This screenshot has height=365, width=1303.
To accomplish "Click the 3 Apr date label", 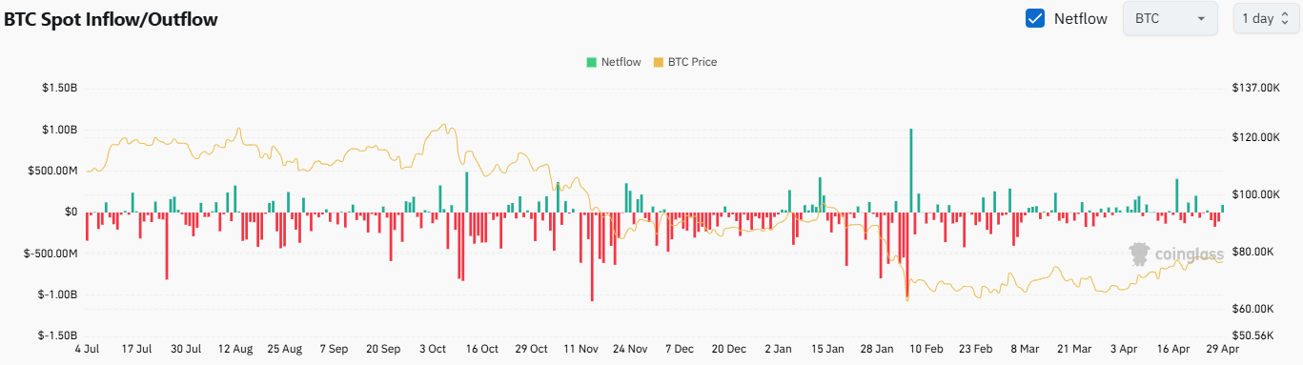I will [x=1123, y=350].
